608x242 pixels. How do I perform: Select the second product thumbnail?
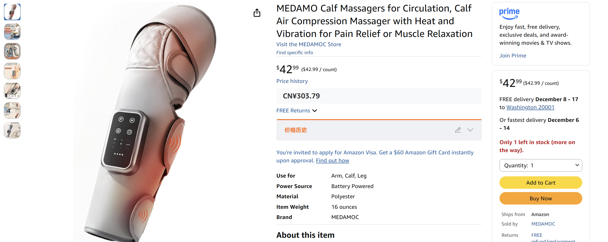click(x=12, y=32)
